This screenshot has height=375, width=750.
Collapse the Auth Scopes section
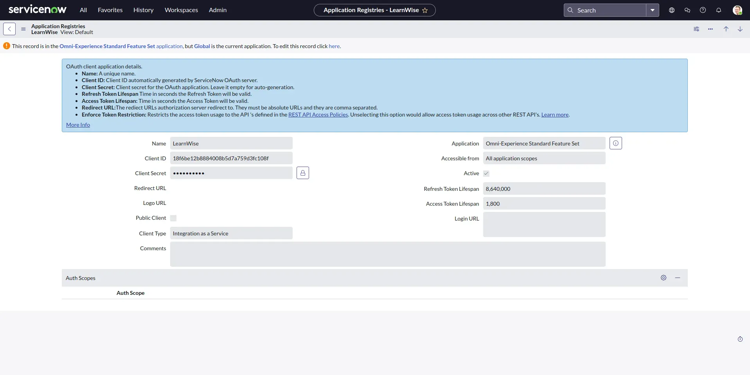pyautogui.click(x=678, y=278)
